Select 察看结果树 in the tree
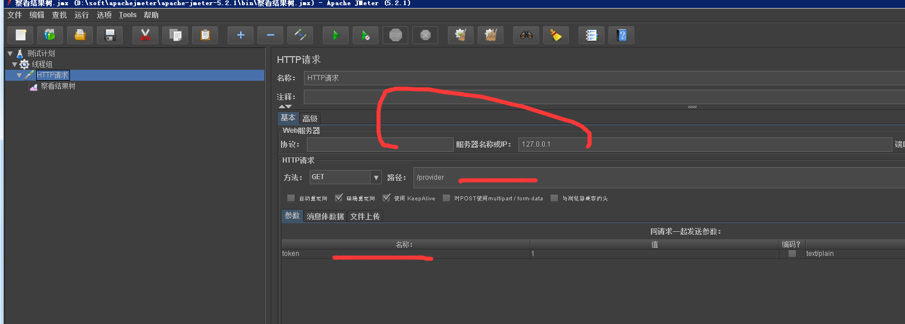 (58, 86)
